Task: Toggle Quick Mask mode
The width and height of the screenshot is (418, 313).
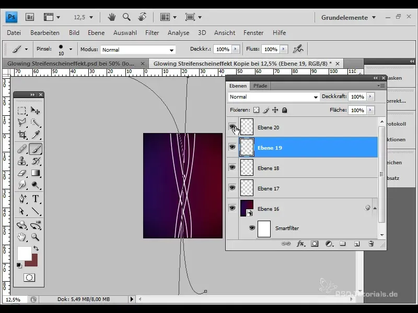Action: click(29, 278)
